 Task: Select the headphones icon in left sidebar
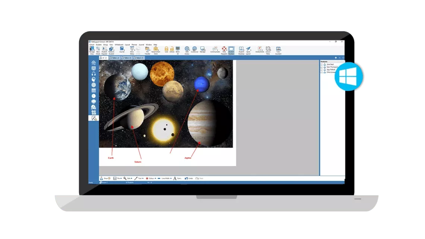point(94,74)
